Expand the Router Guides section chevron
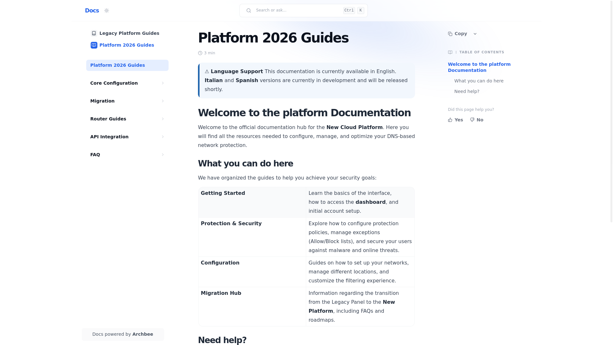The height and width of the screenshot is (345, 613). click(163, 119)
